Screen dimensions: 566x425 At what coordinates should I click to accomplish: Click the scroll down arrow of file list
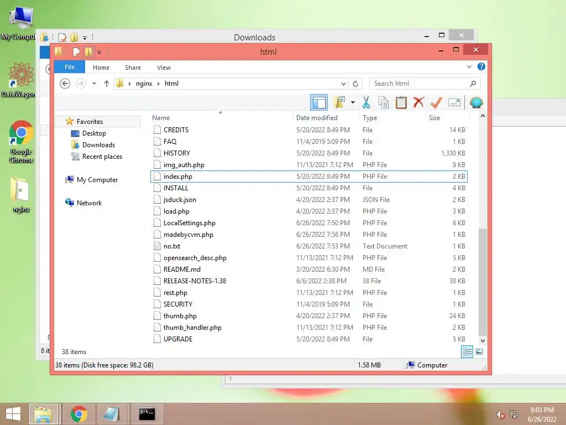483,340
